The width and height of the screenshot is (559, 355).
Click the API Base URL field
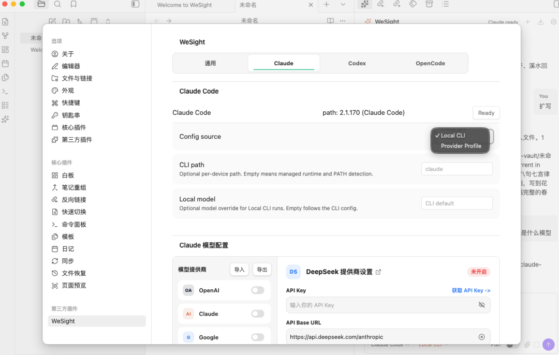tap(388, 337)
